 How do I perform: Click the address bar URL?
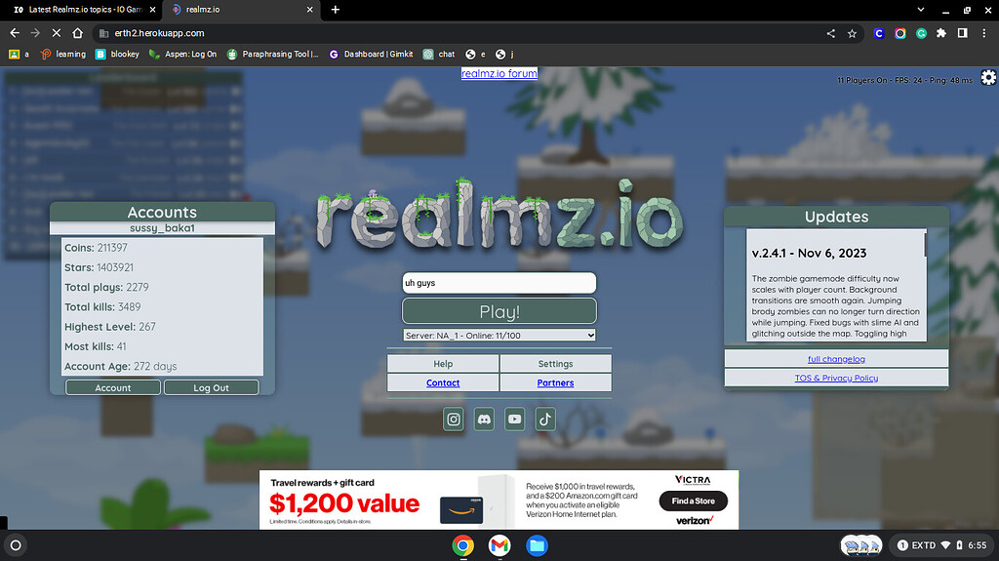[x=159, y=33]
